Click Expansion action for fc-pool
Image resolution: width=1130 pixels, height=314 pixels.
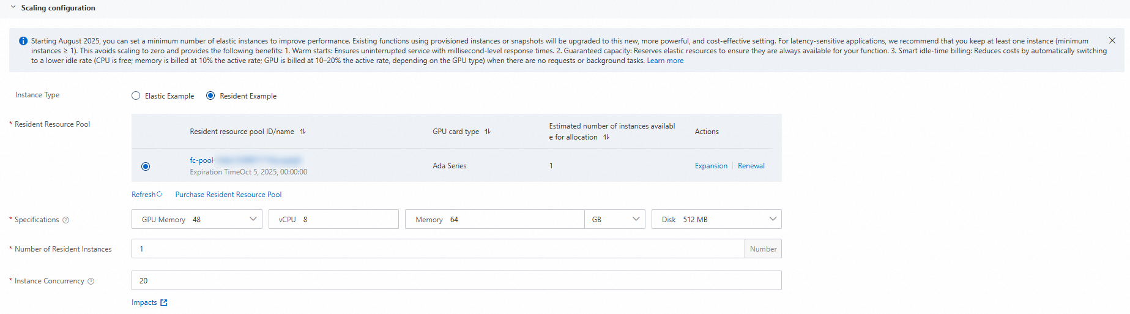tap(711, 166)
